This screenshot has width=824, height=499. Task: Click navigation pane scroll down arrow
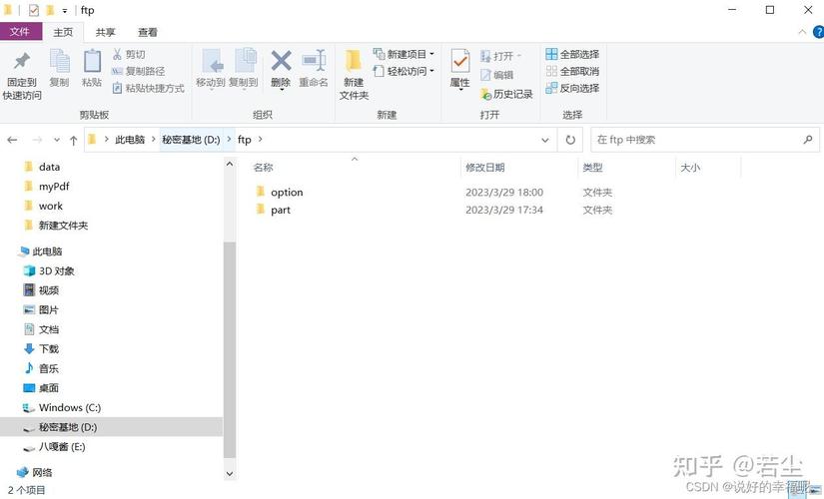229,473
